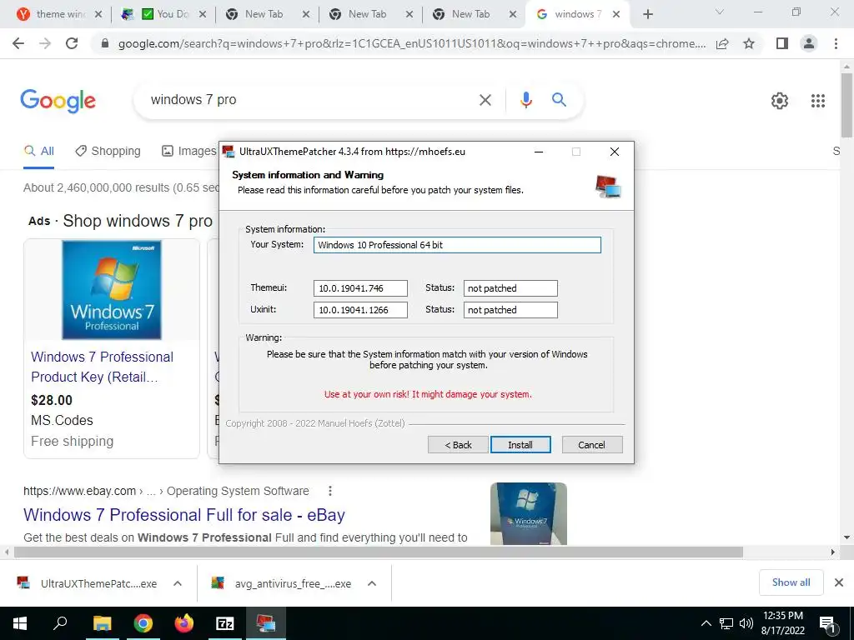Select the All search results tab
Viewport: 854px width, 640px height.
[x=38, y=152]
